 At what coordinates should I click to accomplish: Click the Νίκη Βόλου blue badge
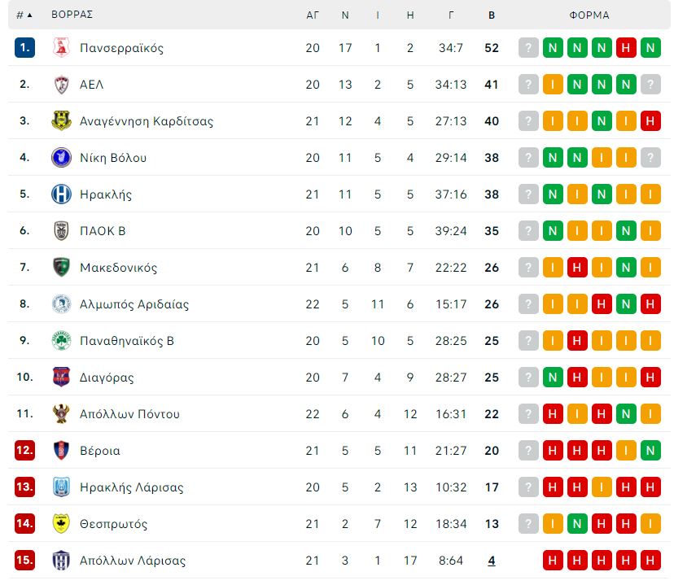pyautogui.click(x=62, y=157)
